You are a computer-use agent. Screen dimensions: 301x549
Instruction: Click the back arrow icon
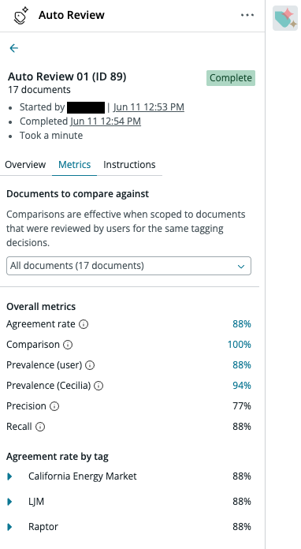pos(13,48)
